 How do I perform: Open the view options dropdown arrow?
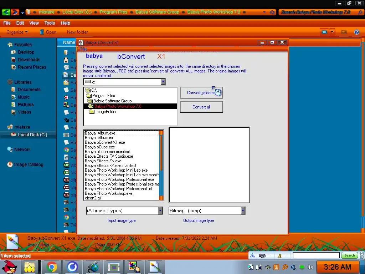tap(332, 32)
